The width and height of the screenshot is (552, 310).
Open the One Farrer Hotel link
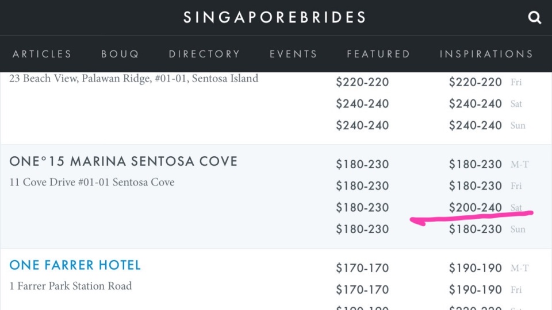[x=75, y=265]
